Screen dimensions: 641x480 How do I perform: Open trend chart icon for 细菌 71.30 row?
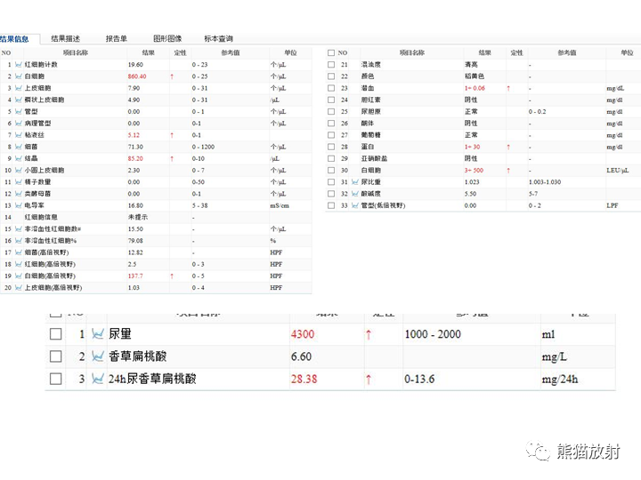(x=19, y=147)
